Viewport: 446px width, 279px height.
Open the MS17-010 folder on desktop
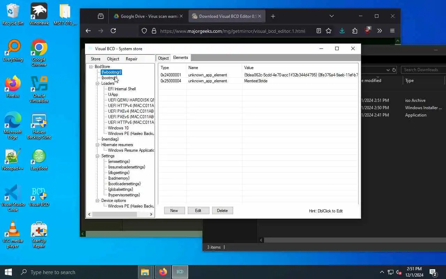65,15
